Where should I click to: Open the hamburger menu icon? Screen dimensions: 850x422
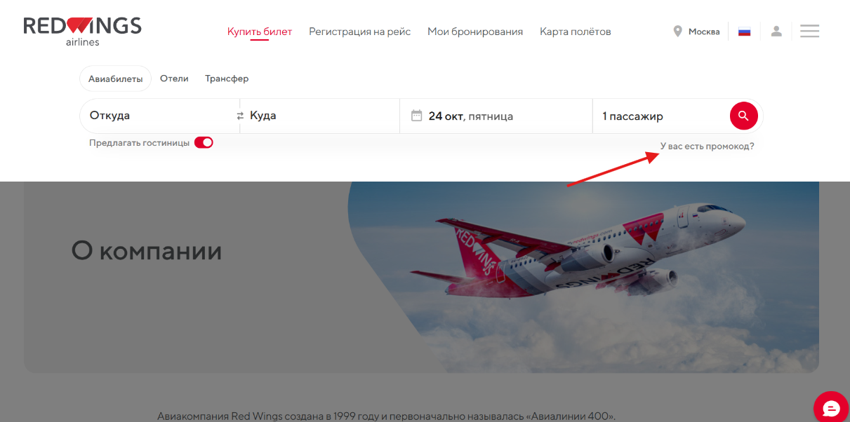809,31
